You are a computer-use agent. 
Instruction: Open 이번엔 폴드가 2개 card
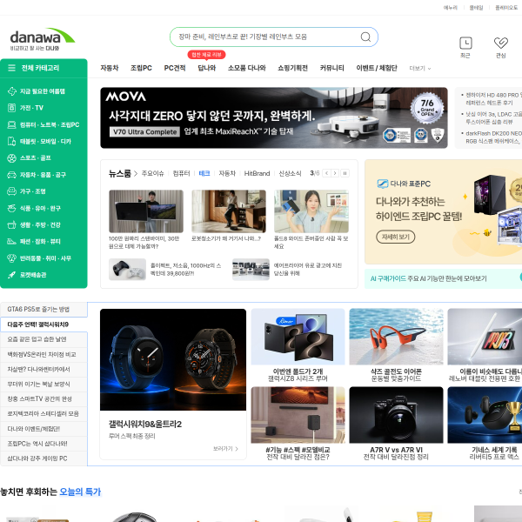point(298,345)
